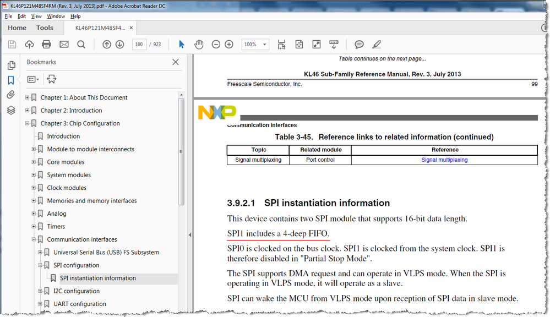Open Universal Serial Bus FS Subsystem bookmark
The width and height of the screenshot is (550, 317).
(x=106, y=253)
